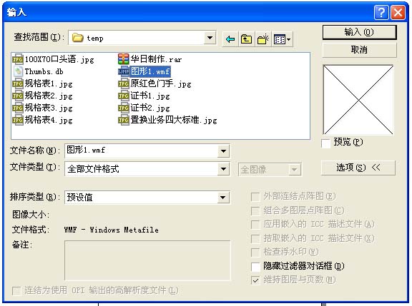
Task: Select the 华日制作.rar archive file
Action: [x=150, y=59]
